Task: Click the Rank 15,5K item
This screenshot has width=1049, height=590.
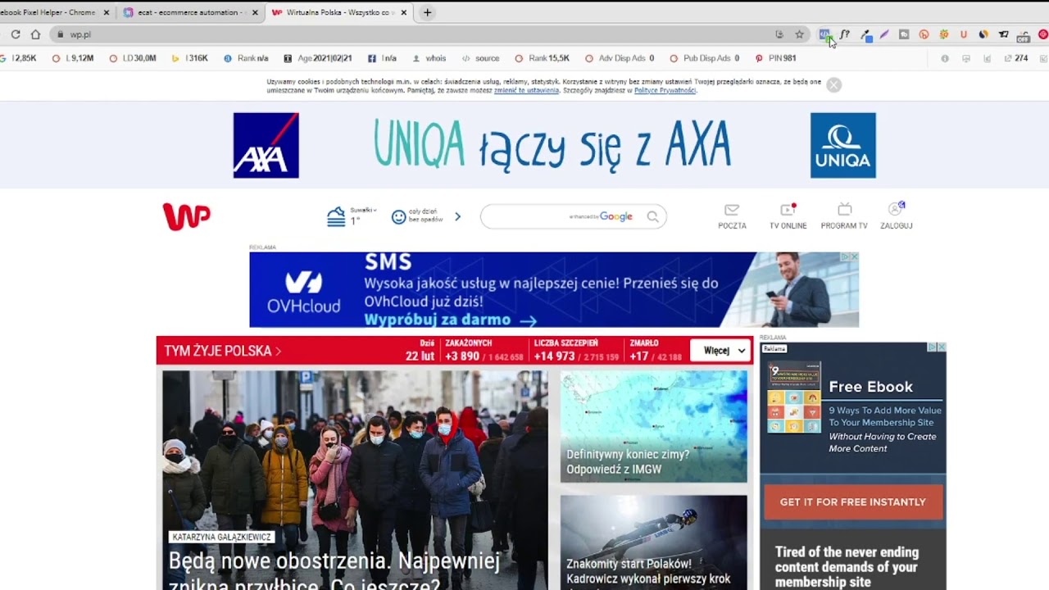Action: [x=542, y=58]
